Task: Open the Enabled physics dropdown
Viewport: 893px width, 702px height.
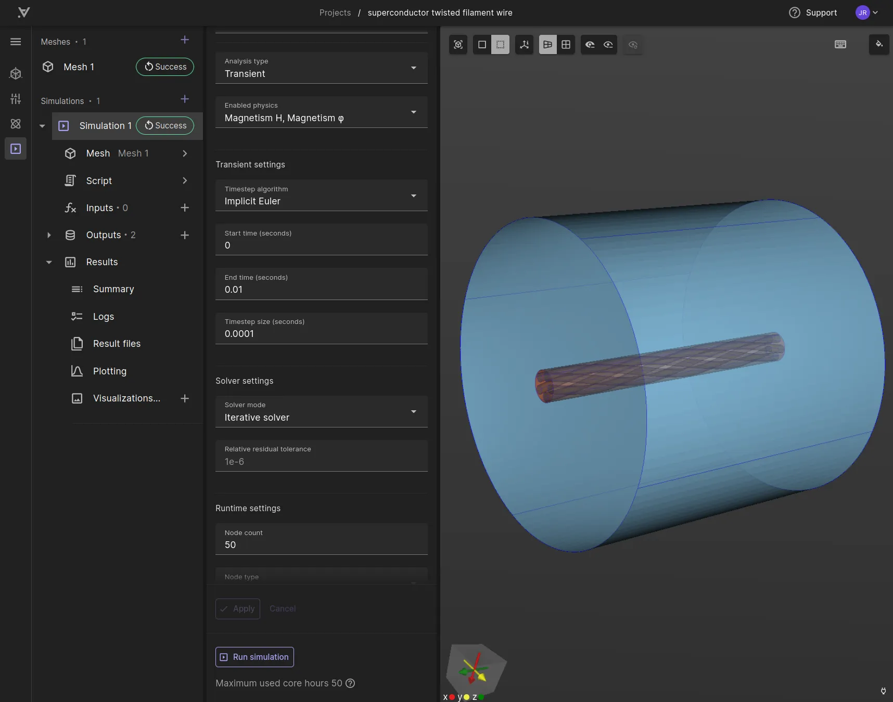Action: (x=322, y=112)
